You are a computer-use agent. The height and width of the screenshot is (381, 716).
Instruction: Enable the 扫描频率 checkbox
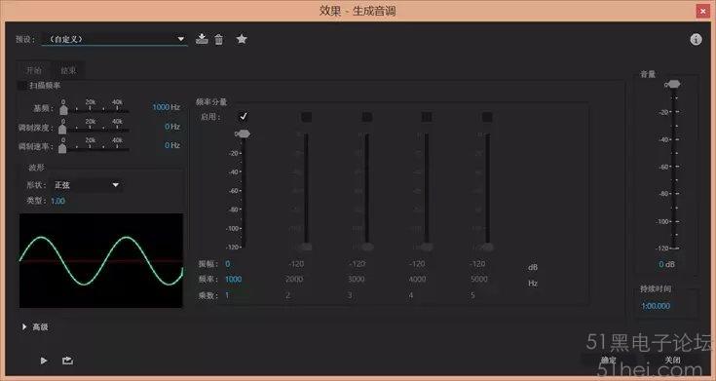[21, 86]
